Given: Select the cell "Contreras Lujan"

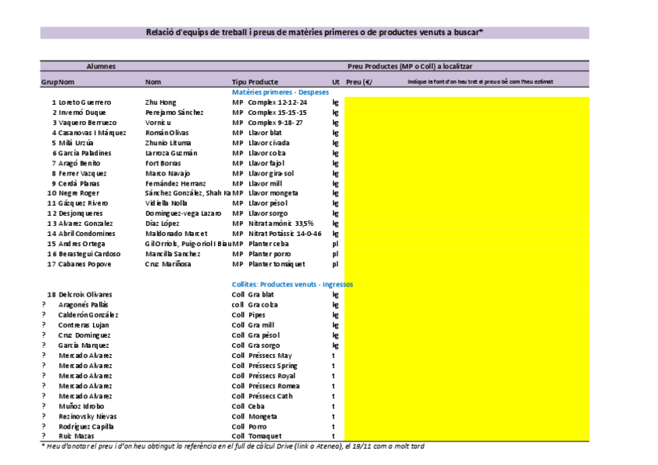Looking at the screenshot, I should point(84,324).
